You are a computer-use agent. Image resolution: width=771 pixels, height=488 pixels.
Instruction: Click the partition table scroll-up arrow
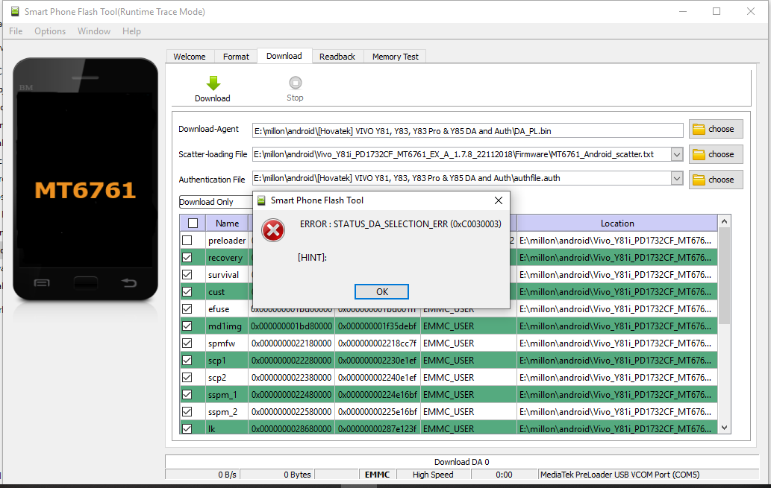[724, 222]
